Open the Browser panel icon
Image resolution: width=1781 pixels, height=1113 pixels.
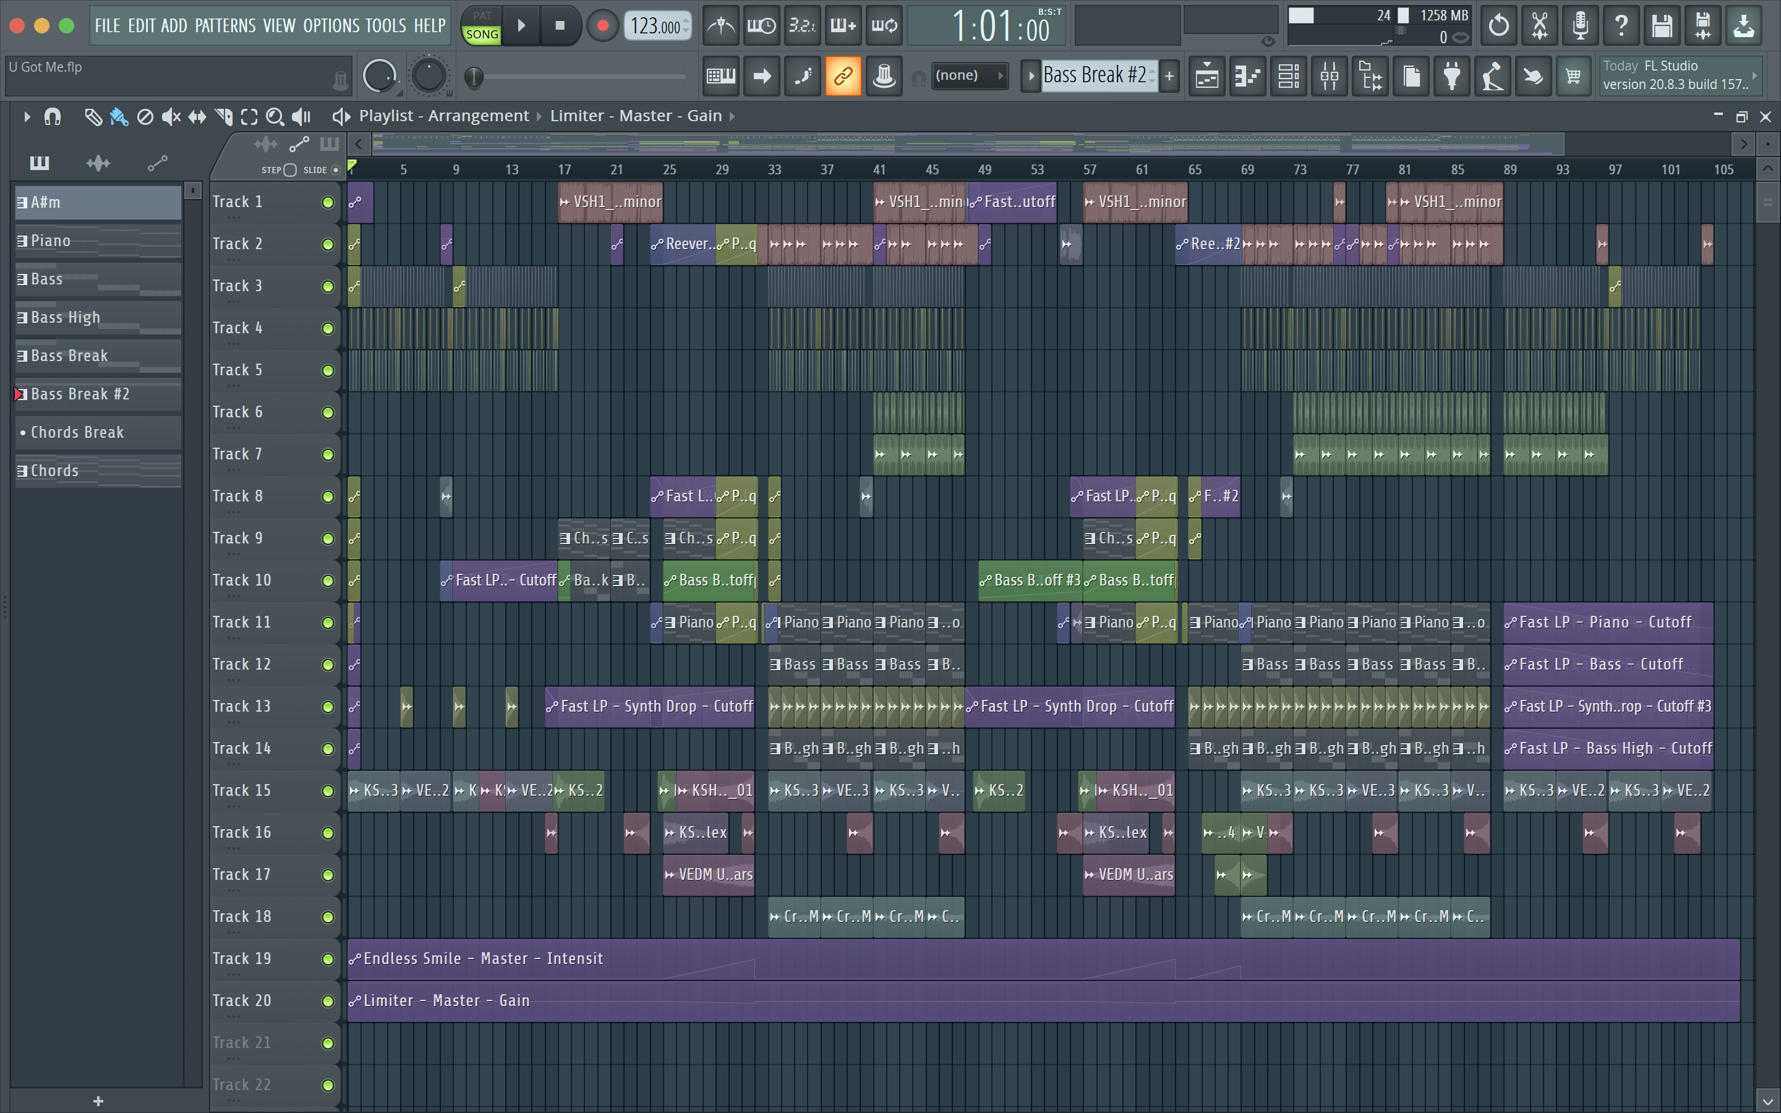coord(1370,76)
